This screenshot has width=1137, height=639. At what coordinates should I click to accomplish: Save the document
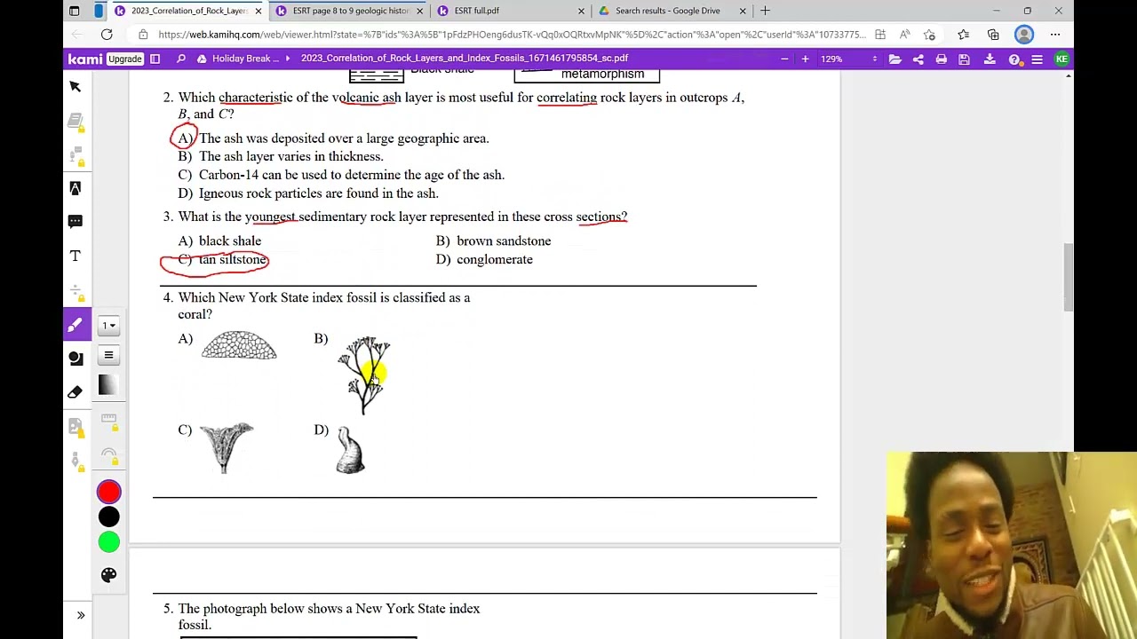[x=964, y=59]
